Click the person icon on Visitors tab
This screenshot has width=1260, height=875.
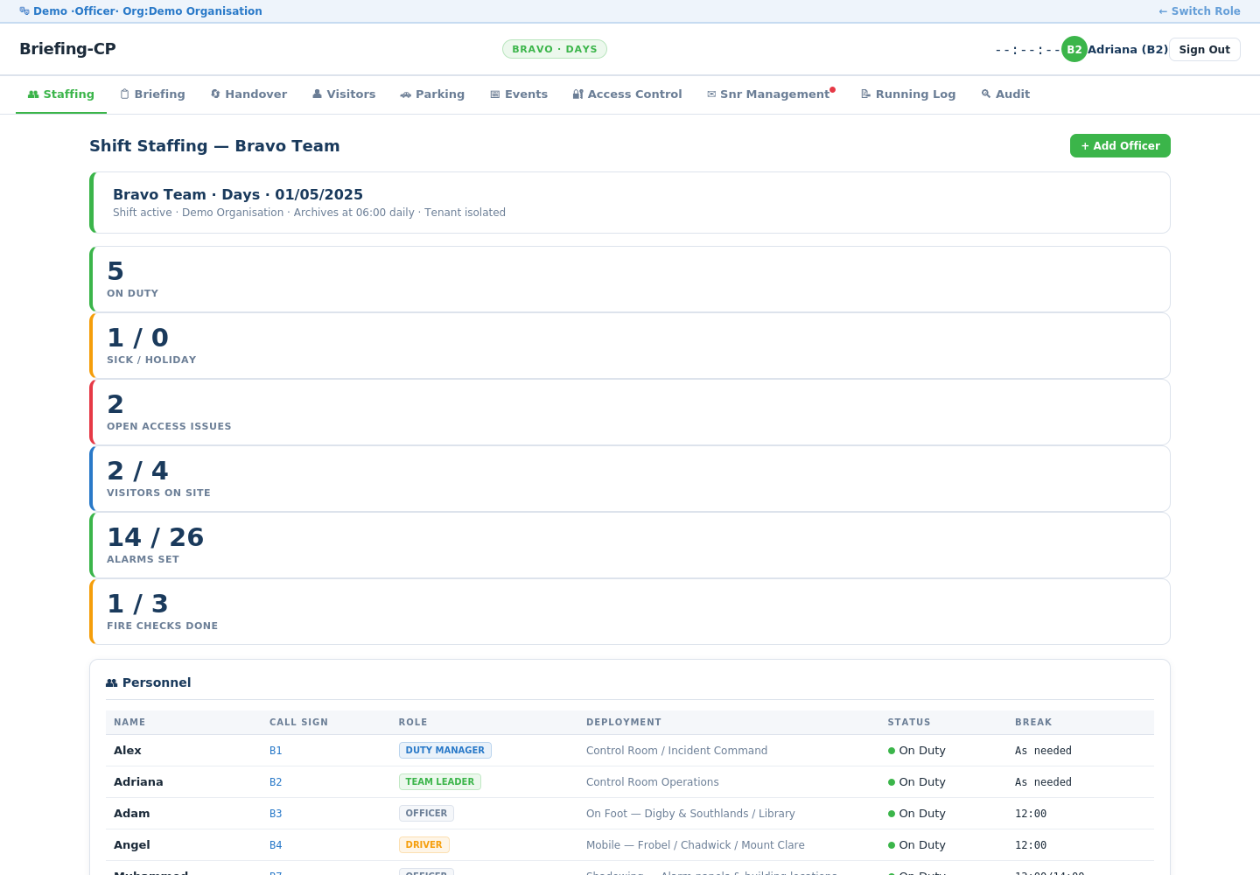click(318, 94)
